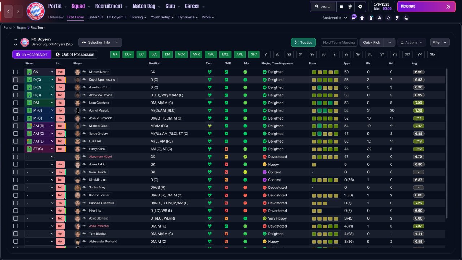Check the box next to Jonas Urbig
462x260 pixels.
(x=16, y=164)
